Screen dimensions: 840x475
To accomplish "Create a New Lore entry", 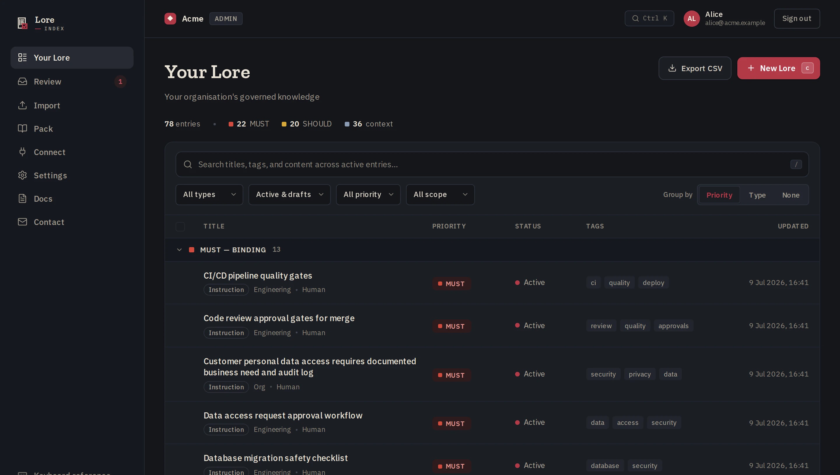I will click(778, 68).
